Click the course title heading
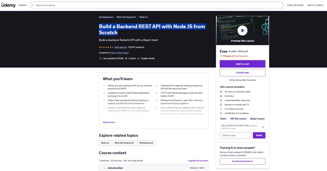327x171 pixels. pyautogui.click(x=152, y=29)
